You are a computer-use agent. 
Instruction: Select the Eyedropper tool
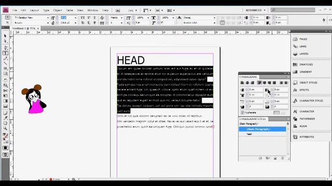pyautogui.click(x=5, y=118)
